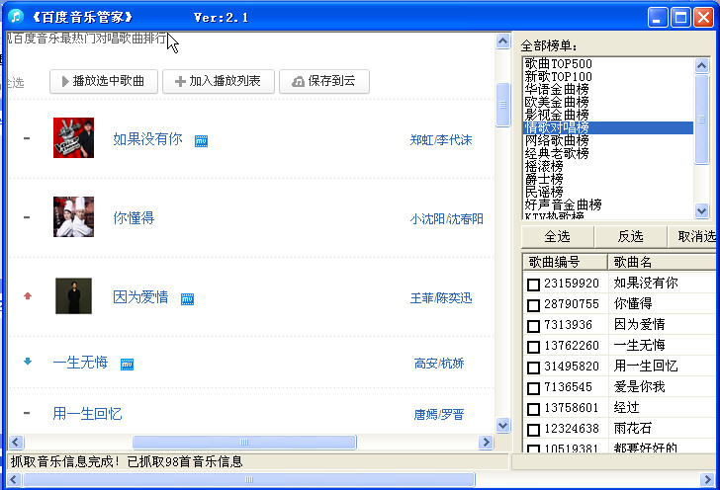Image resolution: width=720 pixels, height=490 pixels.
Task: Open artist link 高安/杭娇
Action: (439, 364)
